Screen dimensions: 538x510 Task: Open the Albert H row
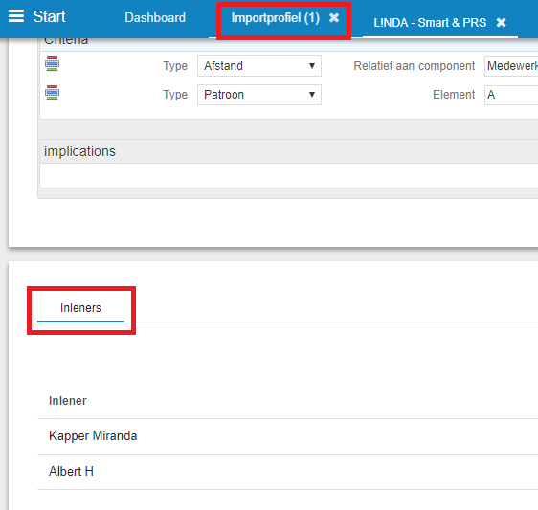(x=287, y=472)
